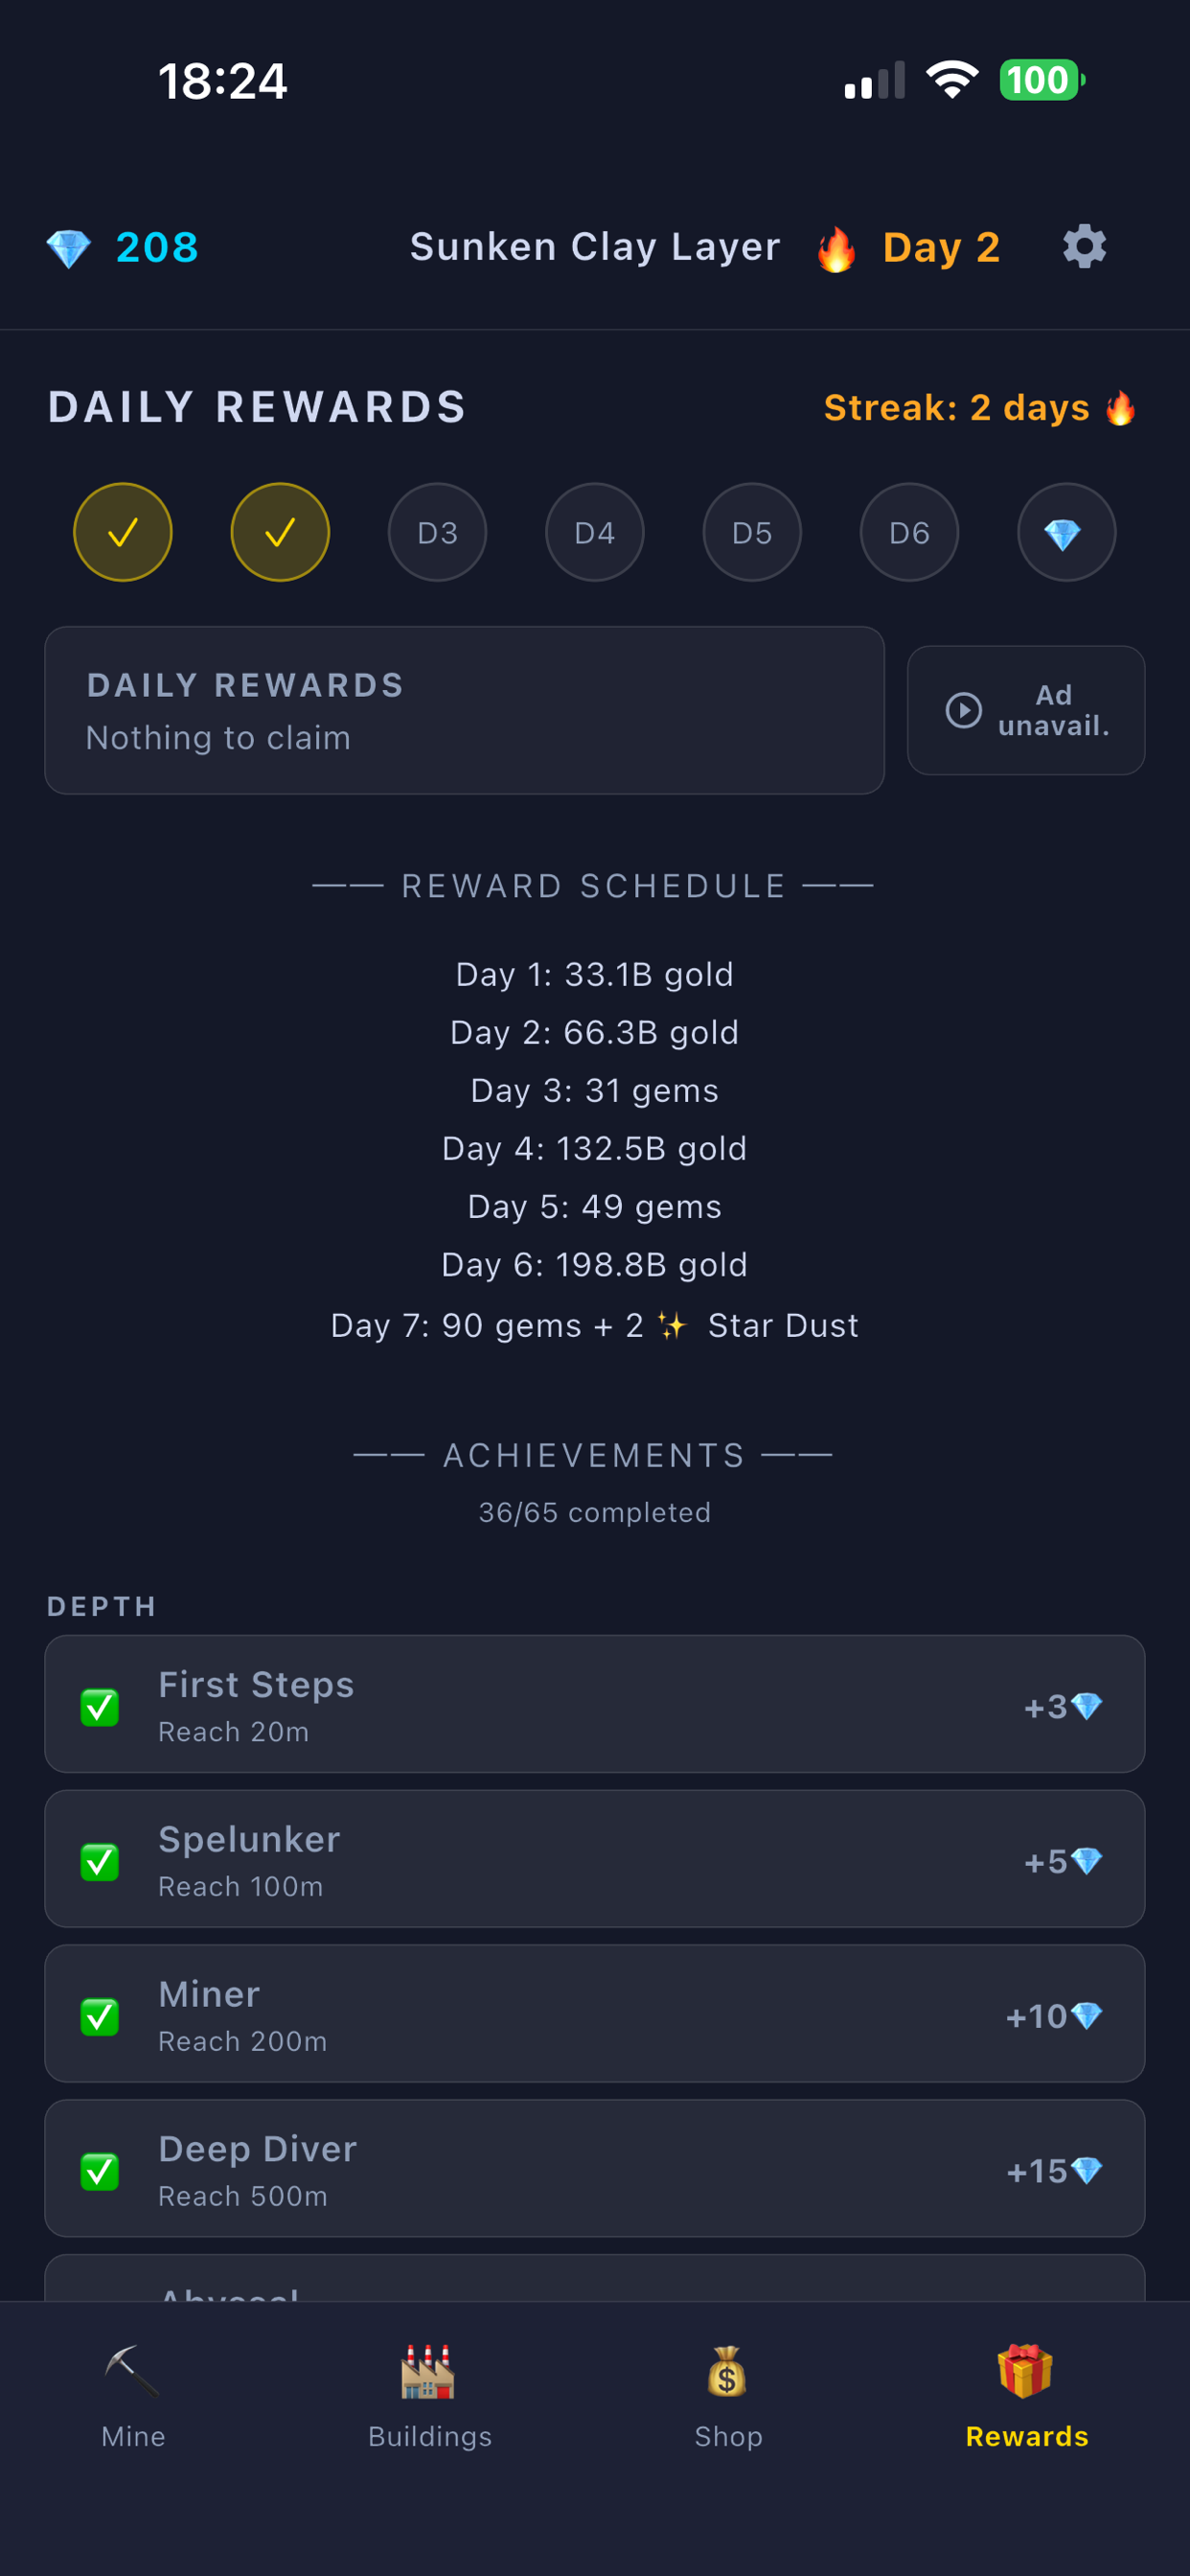Tap the D3 daily reward circle

point(437,532)
